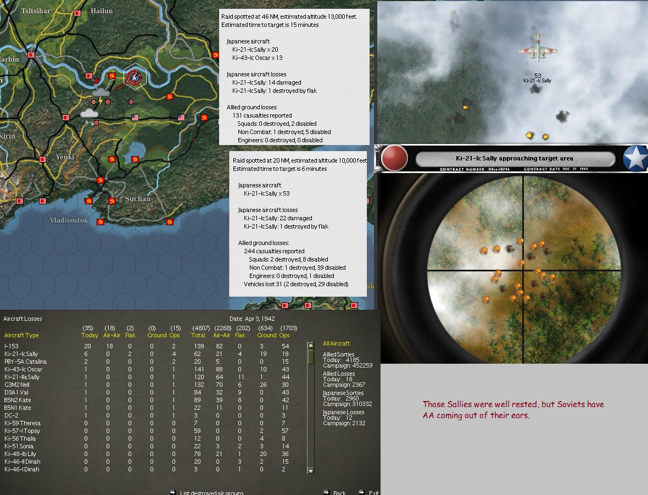Click the thunderstorm cloud weather icon
This screenshot has width=648, height=495.
coord(101,94)
